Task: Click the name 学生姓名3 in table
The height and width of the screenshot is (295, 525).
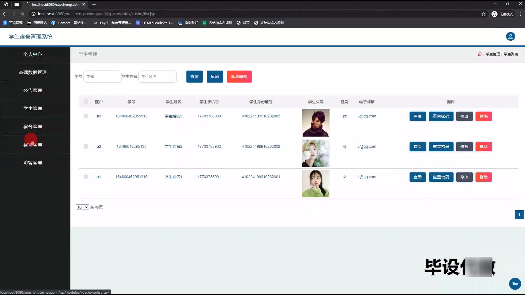Action: click(173, 116)
